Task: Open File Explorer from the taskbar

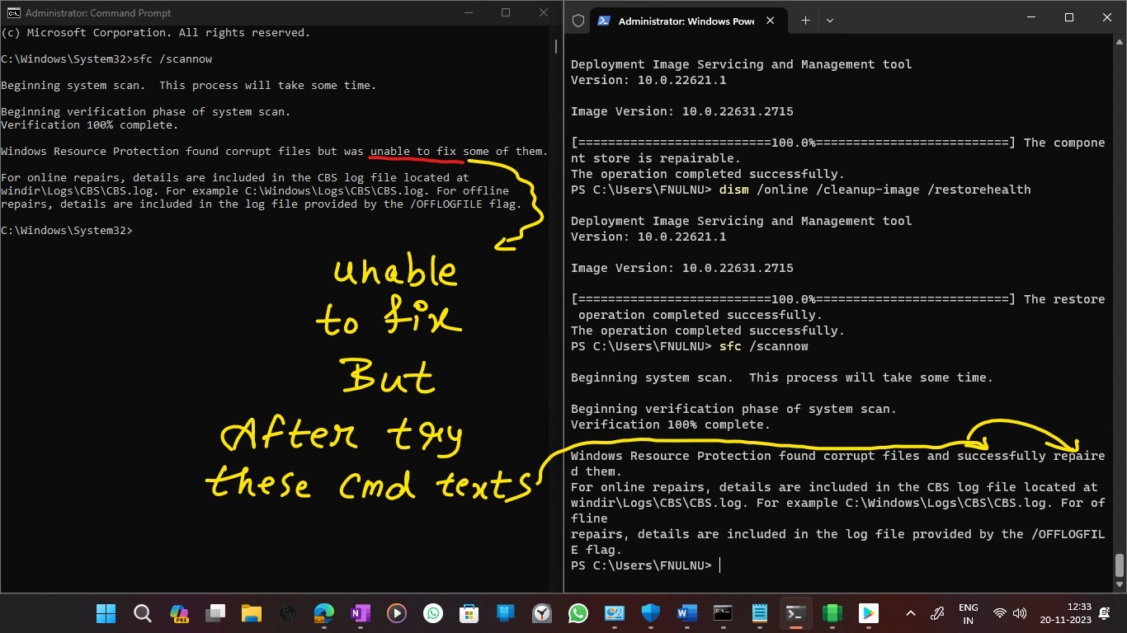Action: click(252, 613)
